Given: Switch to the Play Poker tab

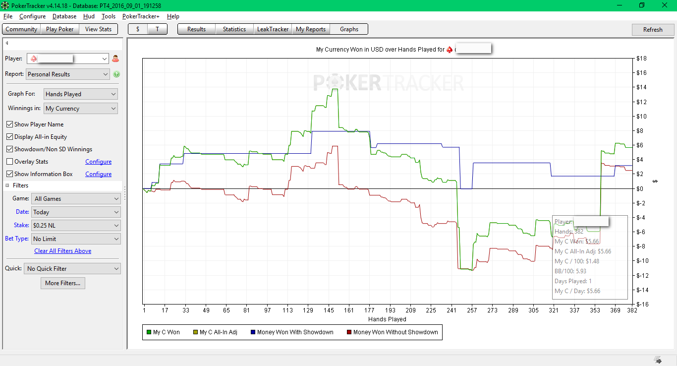Looking at the screenshot, I should click(x=59, y=29).
